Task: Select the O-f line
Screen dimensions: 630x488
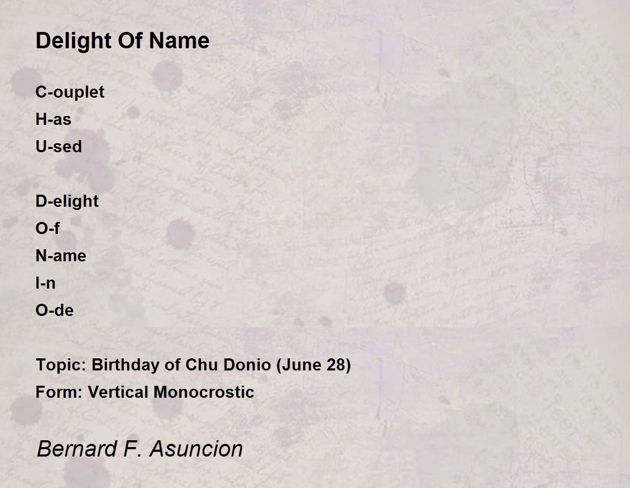Action: click(47, 229)
